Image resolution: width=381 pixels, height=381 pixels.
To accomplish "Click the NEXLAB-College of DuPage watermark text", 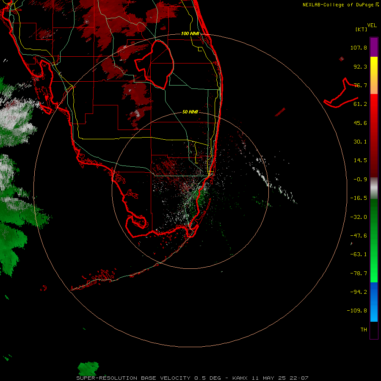I will pyautogui.click(x=340, y=5).
